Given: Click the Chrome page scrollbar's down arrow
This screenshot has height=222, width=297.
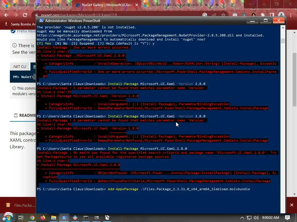Looking at the screenshot, I should [x=295, y=194].
